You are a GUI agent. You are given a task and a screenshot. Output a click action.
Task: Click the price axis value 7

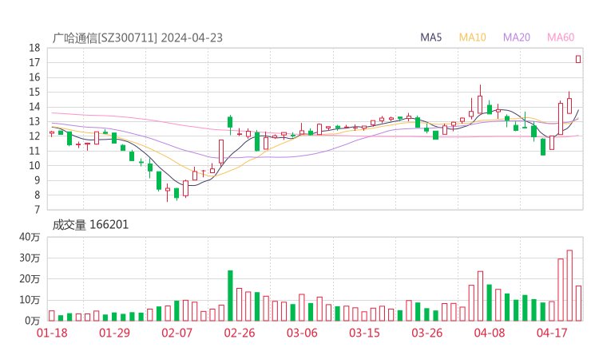click(x=37, y=210)
